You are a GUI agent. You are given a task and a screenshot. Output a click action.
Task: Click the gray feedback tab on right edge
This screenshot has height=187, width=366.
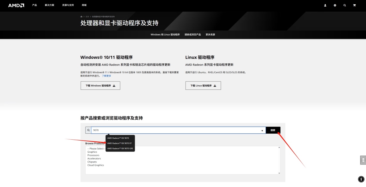coord(363,160)
